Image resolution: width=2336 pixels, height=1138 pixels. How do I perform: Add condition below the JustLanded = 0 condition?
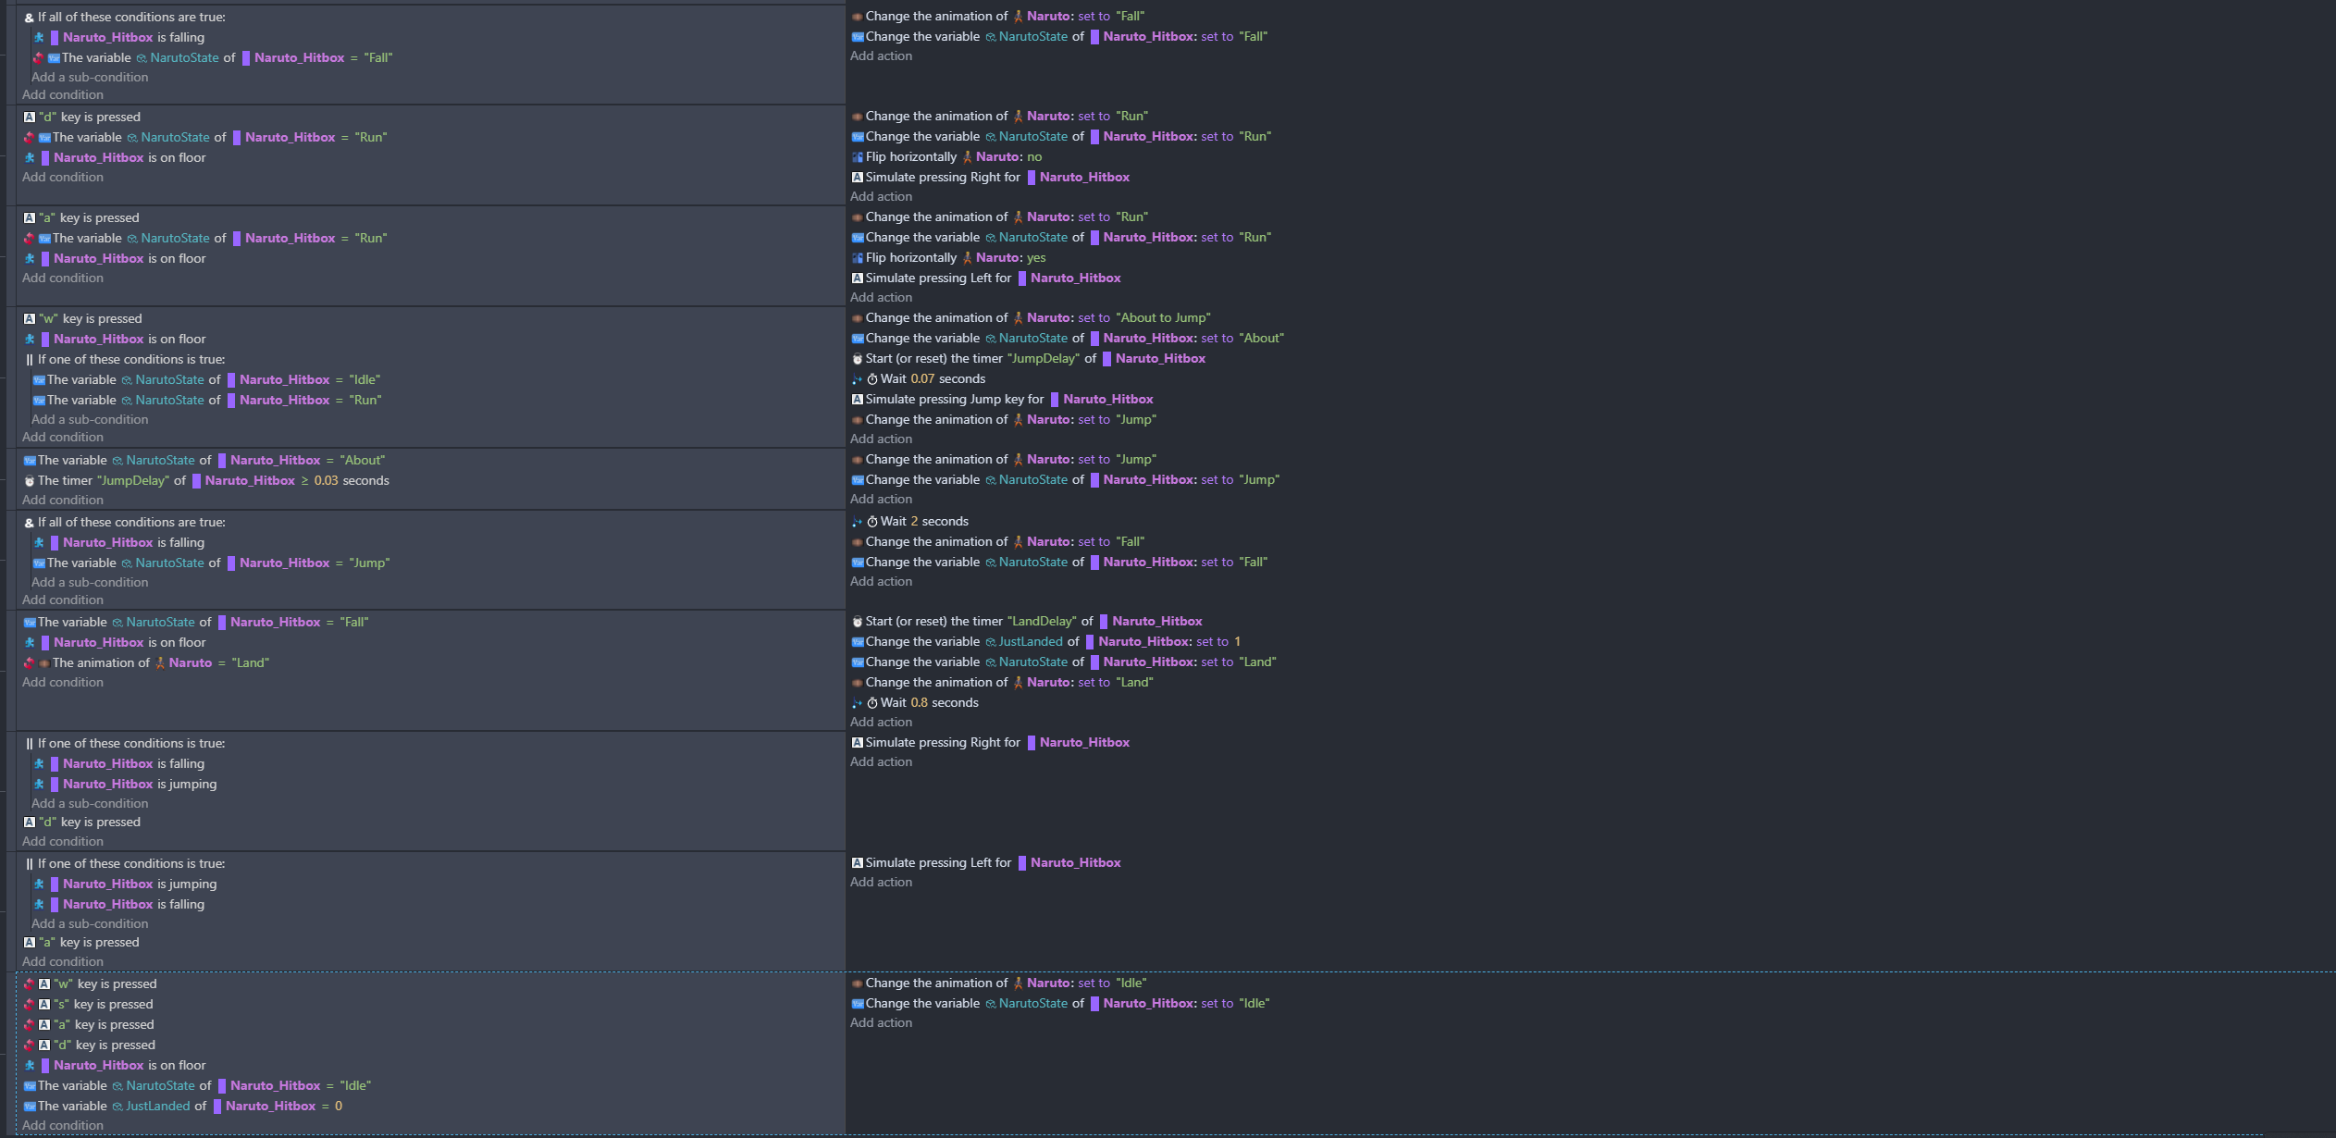pos(63,1126)
